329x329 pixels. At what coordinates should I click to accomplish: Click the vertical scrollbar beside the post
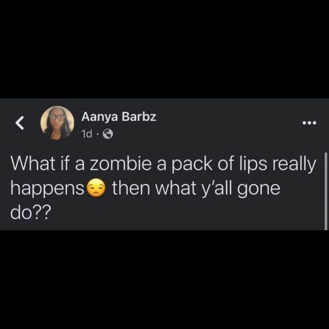pyautogui.click(x=326, y=191)
